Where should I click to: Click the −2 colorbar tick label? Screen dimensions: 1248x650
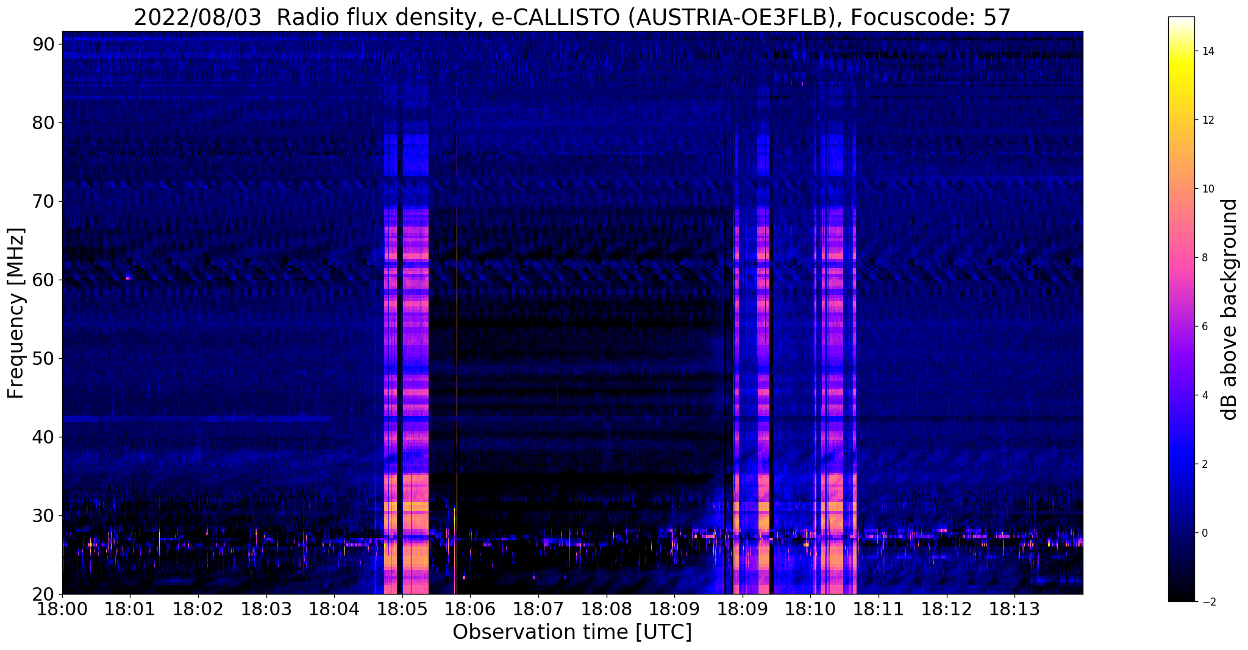point(1208,602)
